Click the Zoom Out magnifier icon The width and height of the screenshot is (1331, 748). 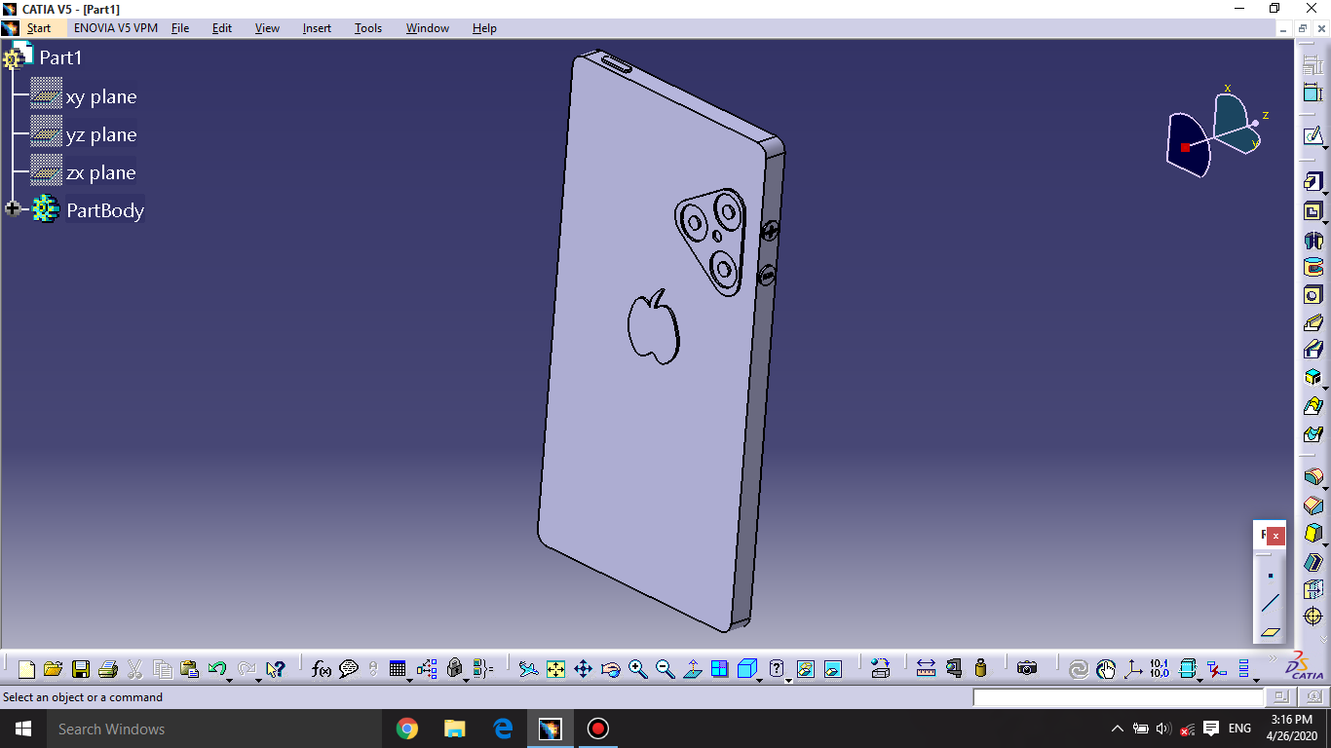(x=665, y=669)
